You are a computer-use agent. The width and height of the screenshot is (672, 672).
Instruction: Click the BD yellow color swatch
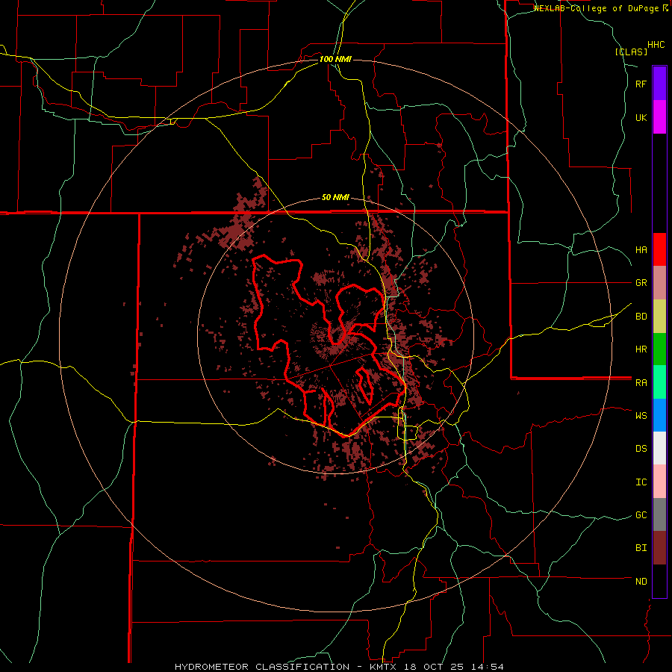point(659,317)
